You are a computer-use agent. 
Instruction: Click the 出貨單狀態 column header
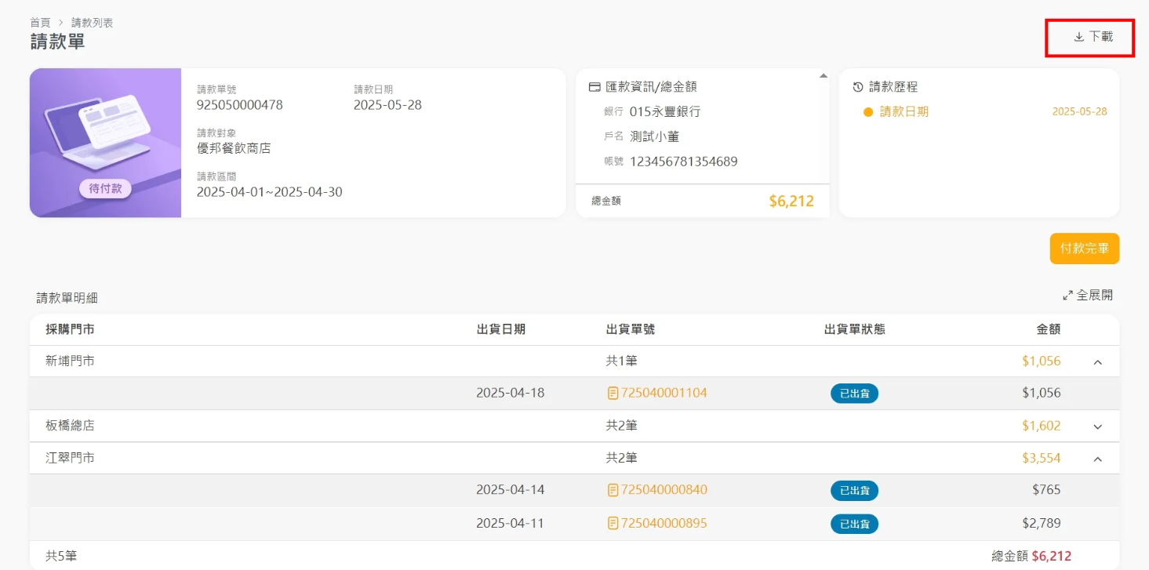point(855,329)
